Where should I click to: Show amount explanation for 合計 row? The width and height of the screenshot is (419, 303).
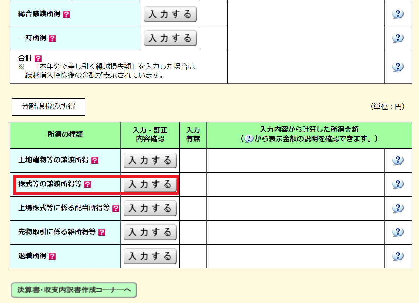(x=398, y=66)
